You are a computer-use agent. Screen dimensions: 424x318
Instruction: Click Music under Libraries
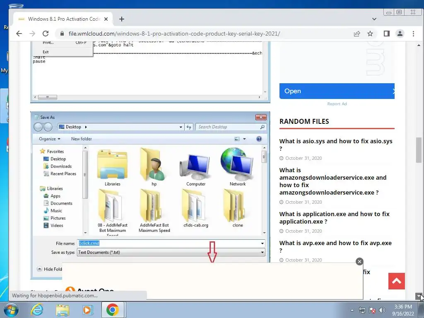56,211
